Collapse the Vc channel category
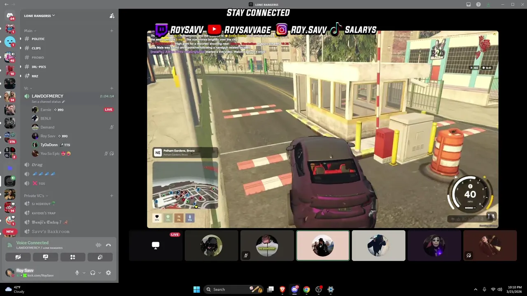527x296 pixels. tap(28, 88)
